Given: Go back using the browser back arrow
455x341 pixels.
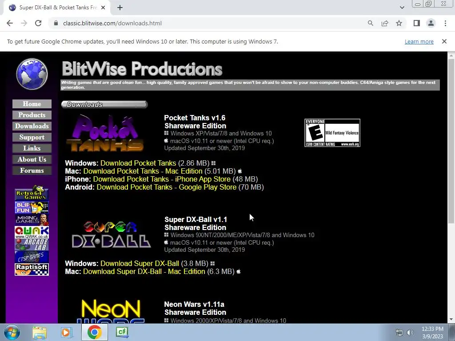Looking at the screenshot, I should coord(10,23).
